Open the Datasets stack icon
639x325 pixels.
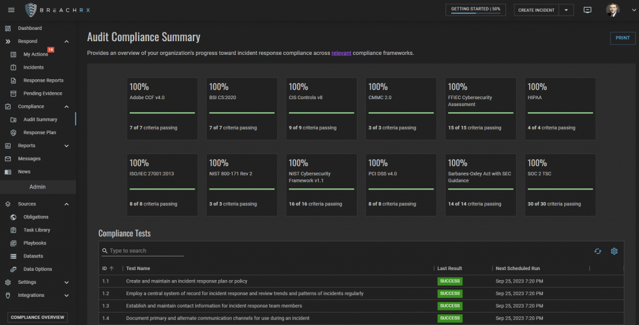[x=14, y=256]
